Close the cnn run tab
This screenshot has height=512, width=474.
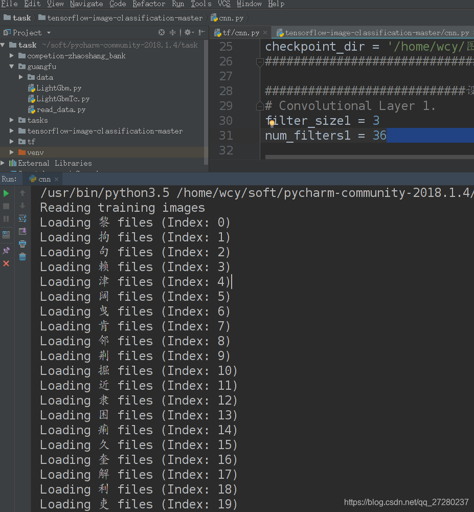tap(56, 179)
